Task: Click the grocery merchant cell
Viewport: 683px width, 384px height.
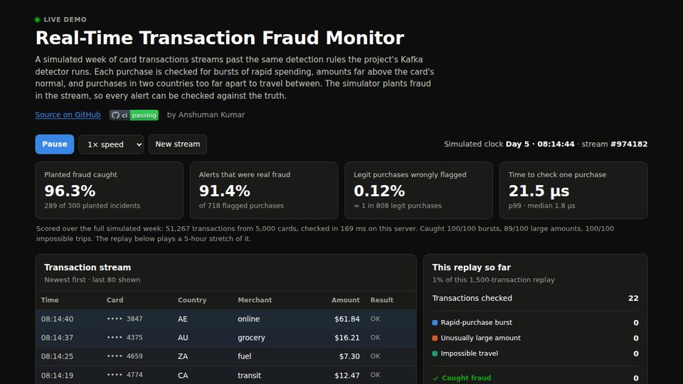Action: [x=251, y=338]
